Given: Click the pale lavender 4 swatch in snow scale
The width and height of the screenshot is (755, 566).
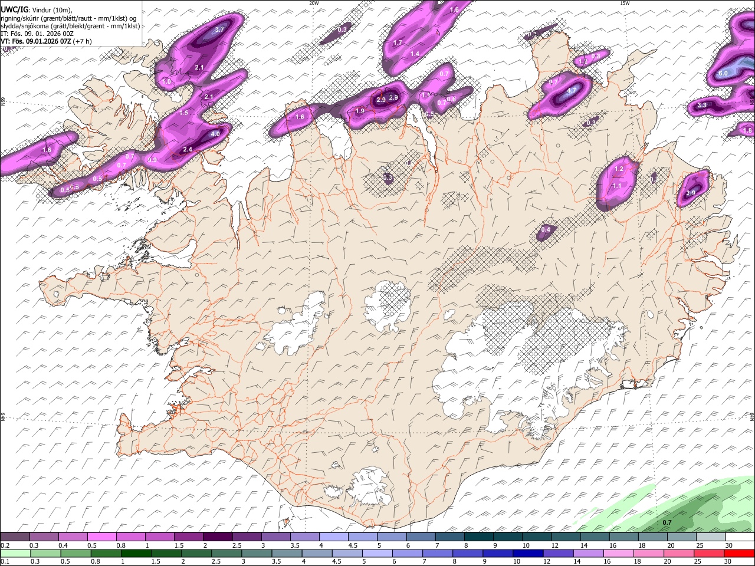Looking at the screenshot, I should coord(333,537).
